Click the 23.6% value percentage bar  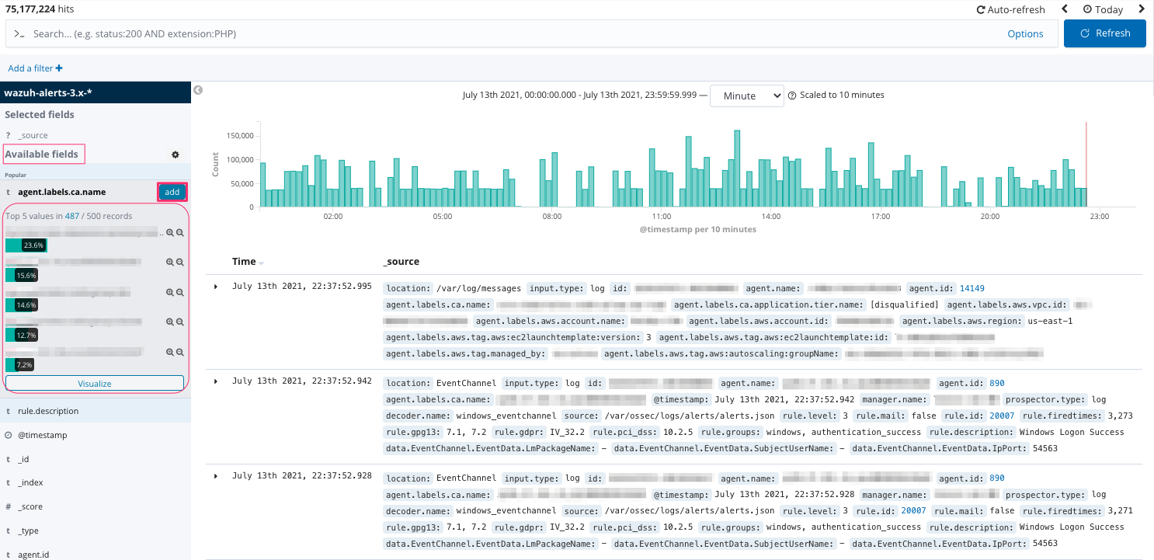tap(26, 245)
